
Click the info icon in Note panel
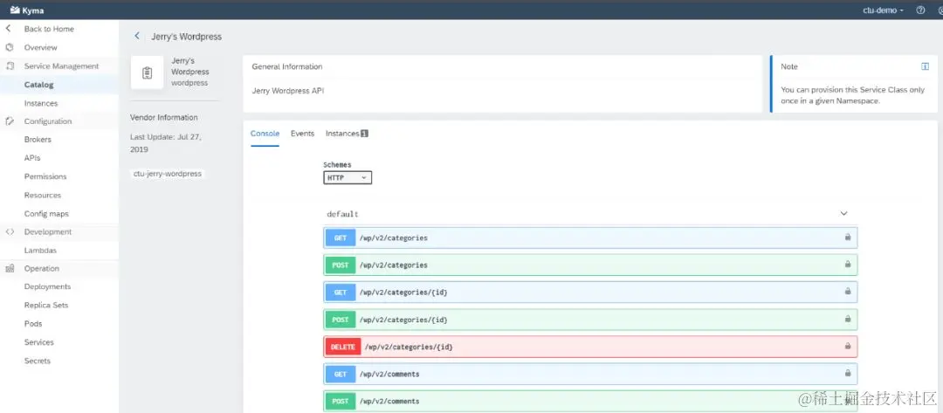925,66
